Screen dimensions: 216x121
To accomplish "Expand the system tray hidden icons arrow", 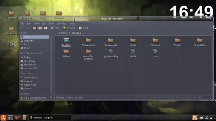I will tap(211, 118).
